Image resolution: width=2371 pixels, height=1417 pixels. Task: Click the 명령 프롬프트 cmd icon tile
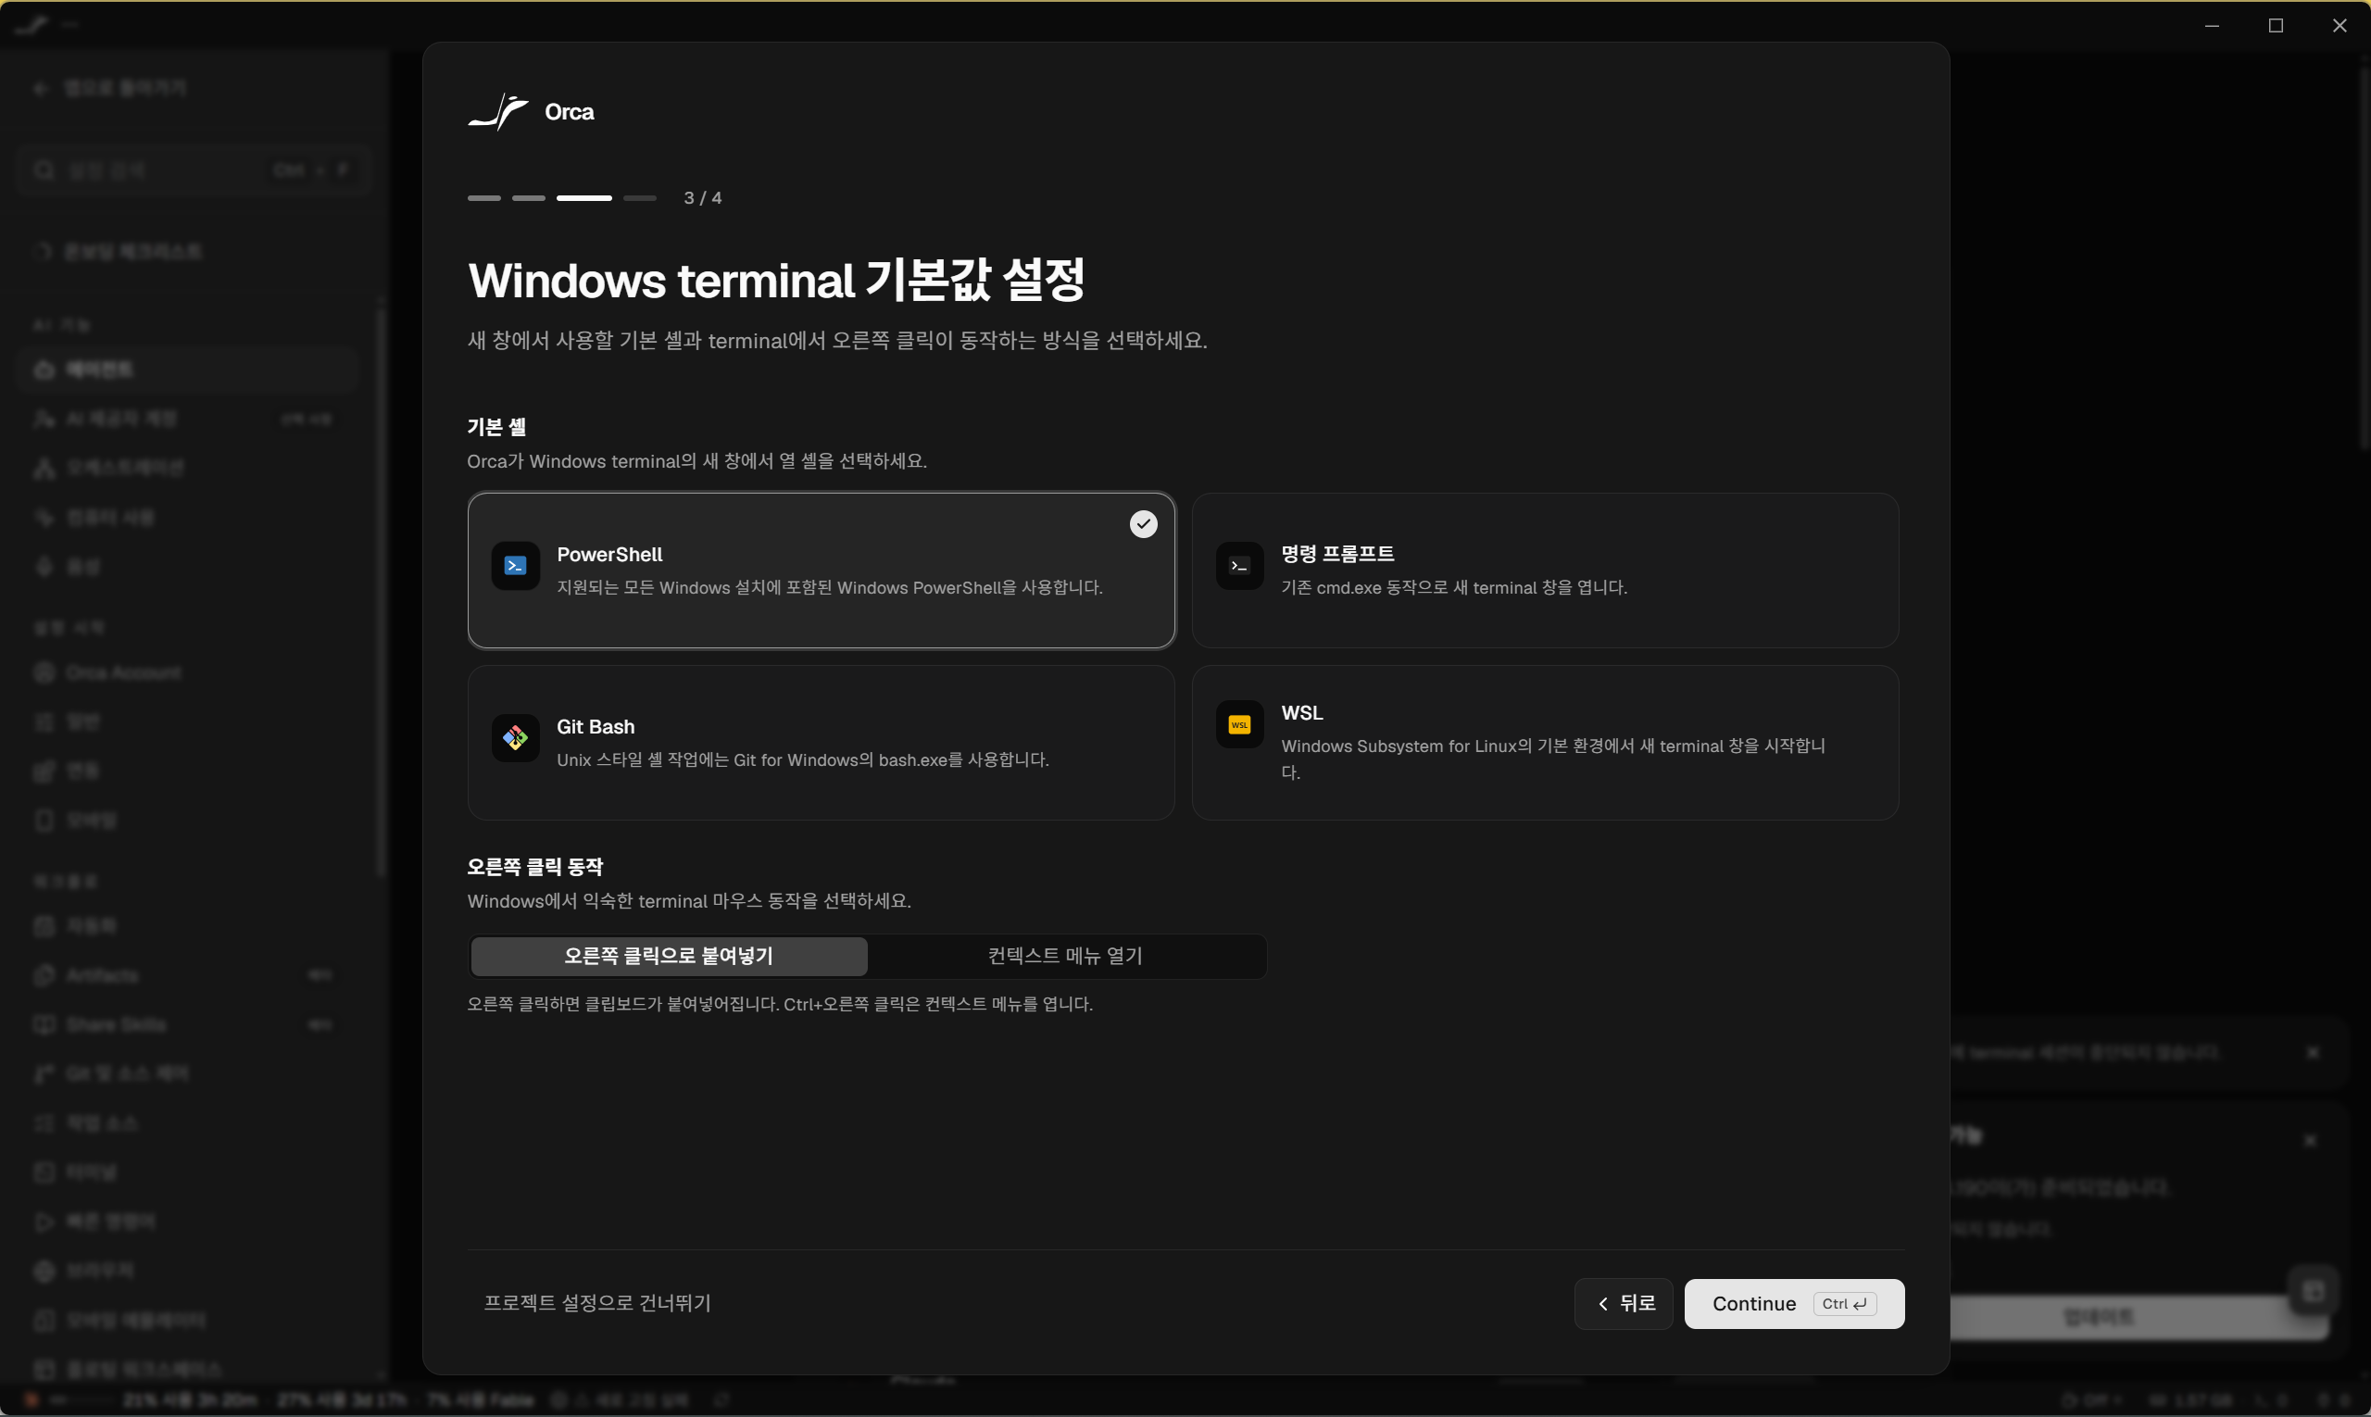pos(1239,565)
